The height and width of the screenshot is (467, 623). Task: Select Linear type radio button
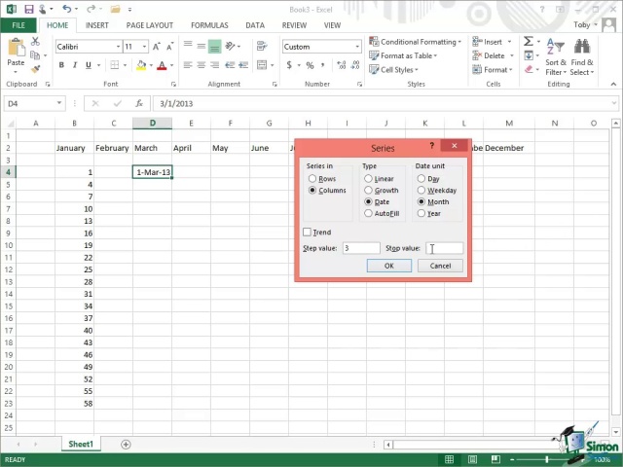368,179
